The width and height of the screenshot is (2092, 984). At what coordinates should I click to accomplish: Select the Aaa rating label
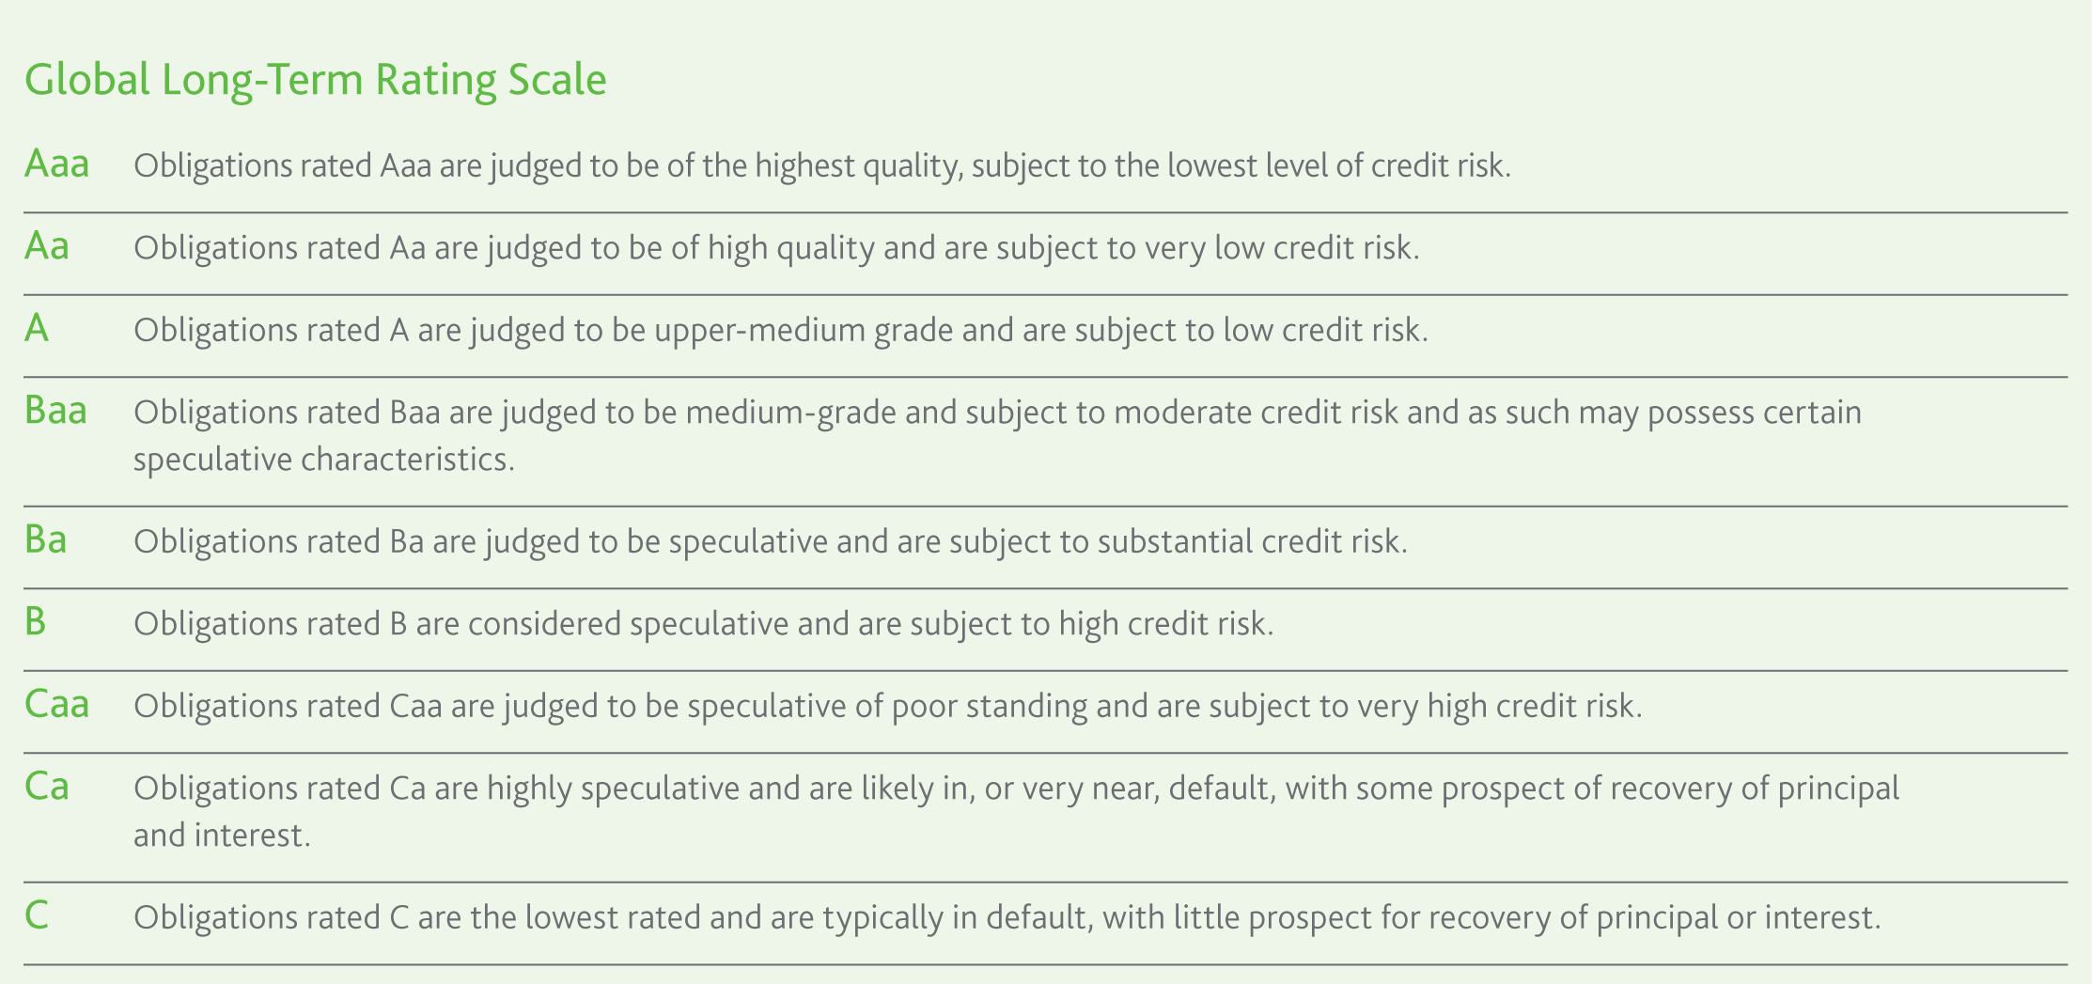(57, 164)
